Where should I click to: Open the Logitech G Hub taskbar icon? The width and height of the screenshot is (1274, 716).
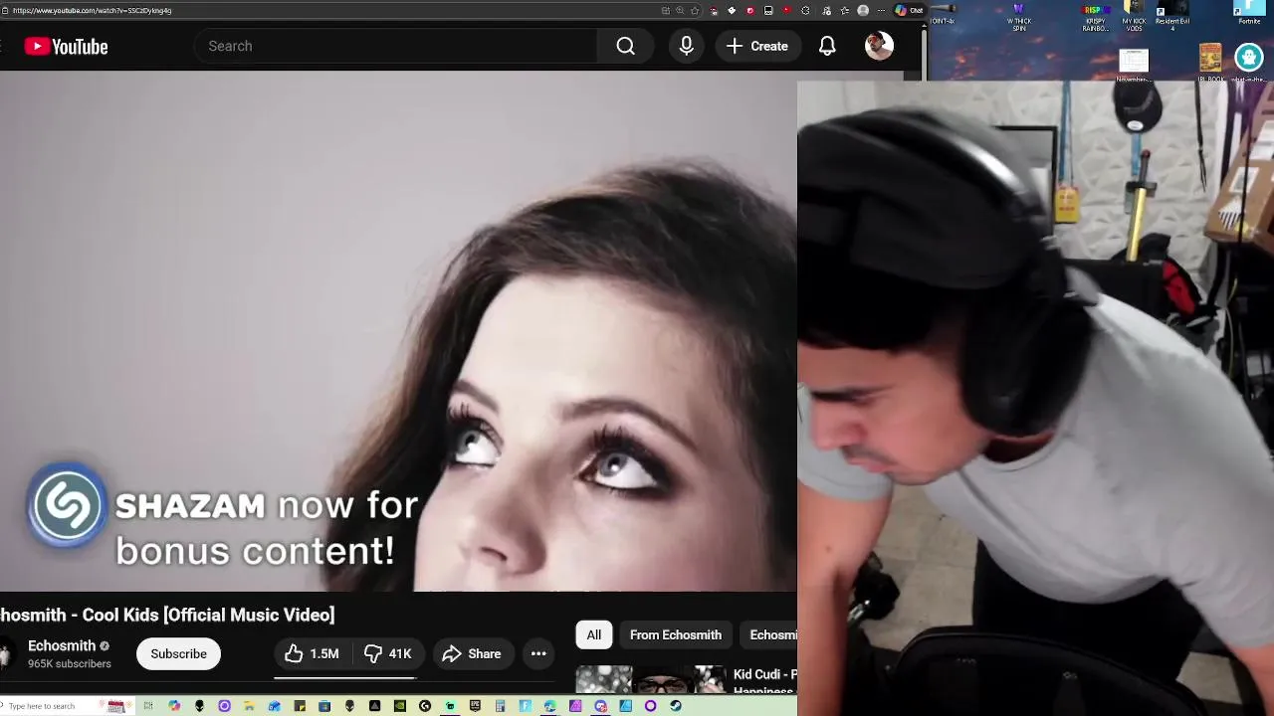coord(425,706)
